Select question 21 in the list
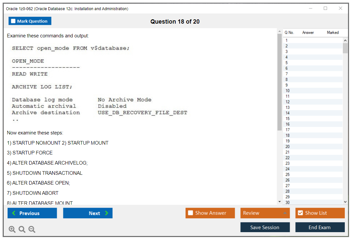353x241 pixels. click(x=288, y=152)
